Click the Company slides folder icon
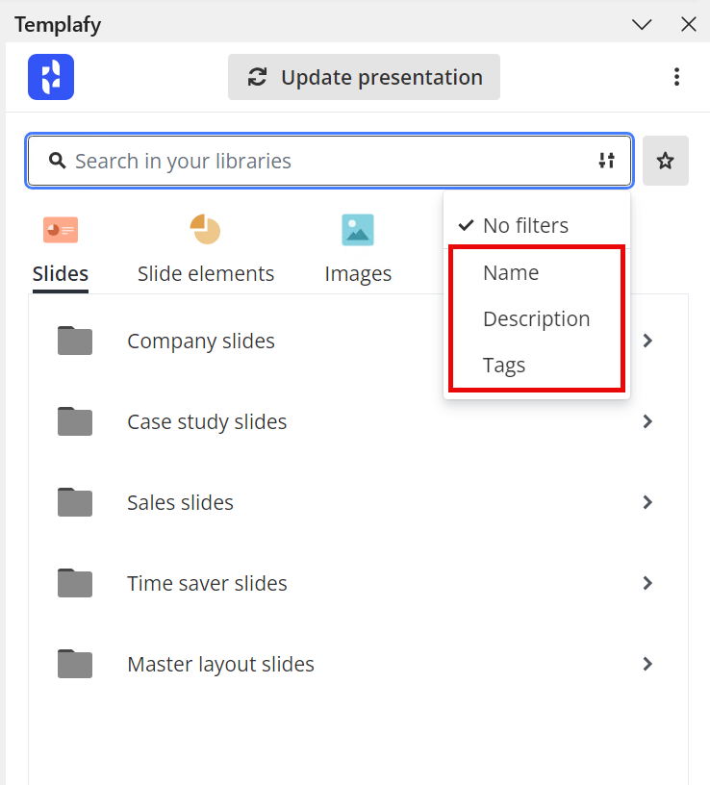 [x=75, y=341]
